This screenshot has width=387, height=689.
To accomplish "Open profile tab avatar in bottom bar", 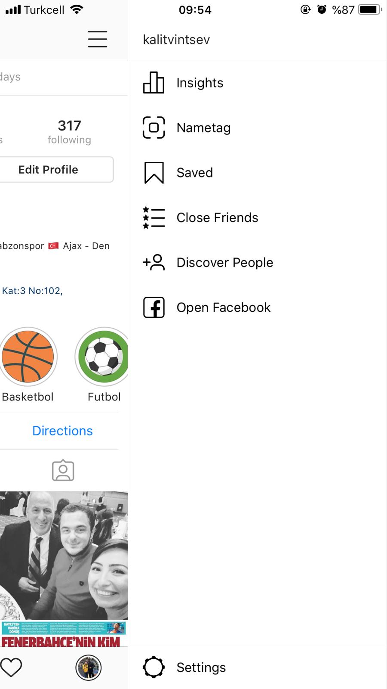I will (x=88, y=667).
